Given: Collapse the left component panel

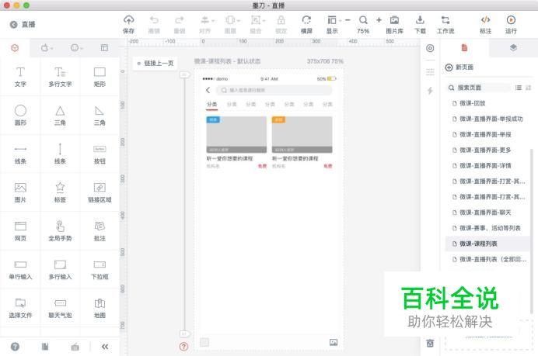Looking at the screenshot, I should [x=105, y=347].
